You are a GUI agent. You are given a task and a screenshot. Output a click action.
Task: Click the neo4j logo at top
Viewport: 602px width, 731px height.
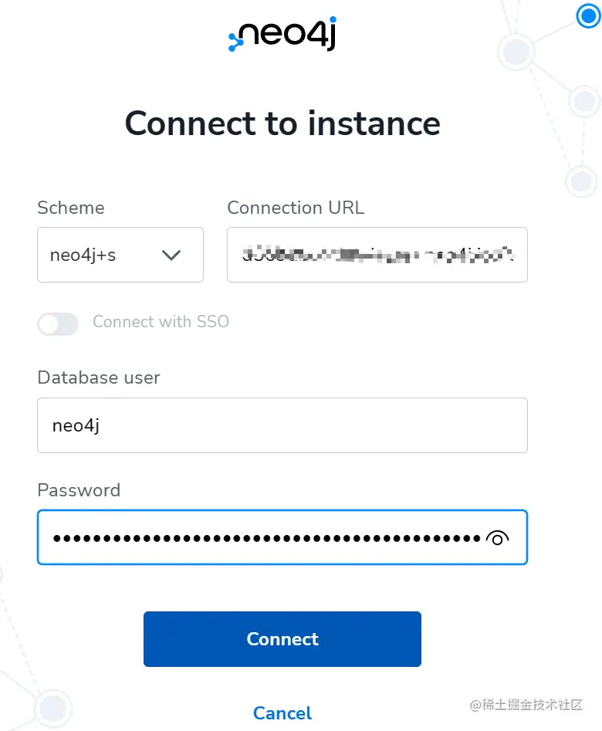(282, 35)
